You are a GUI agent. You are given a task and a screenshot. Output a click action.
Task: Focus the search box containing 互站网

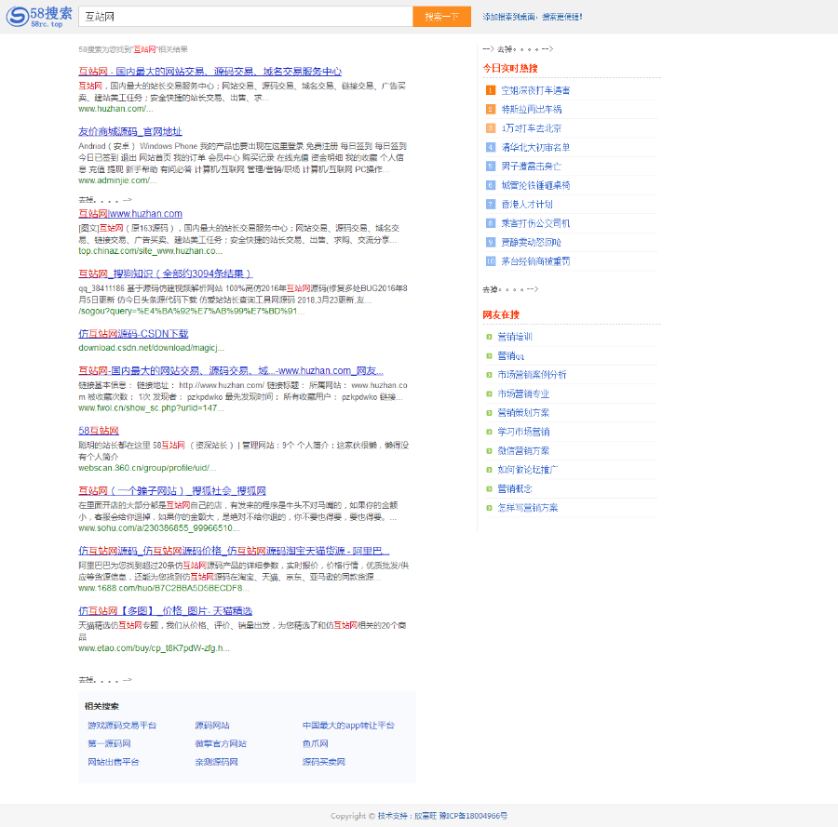point(245,17)
